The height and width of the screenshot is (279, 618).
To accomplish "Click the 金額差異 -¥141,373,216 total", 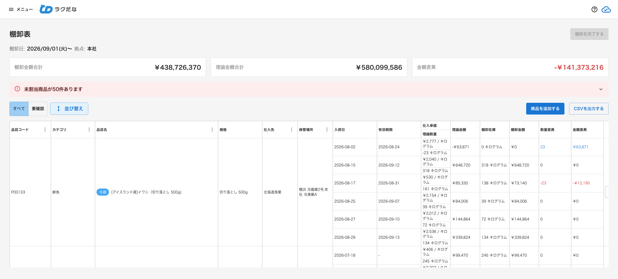I will [x=579, y=67].
